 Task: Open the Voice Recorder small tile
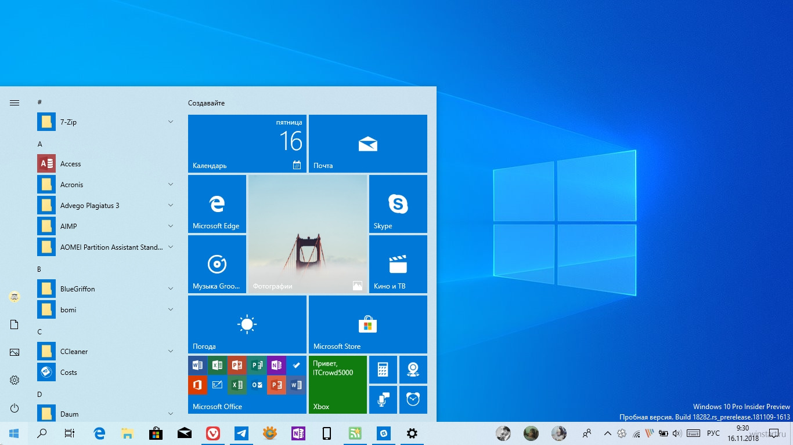coord(383,400)
